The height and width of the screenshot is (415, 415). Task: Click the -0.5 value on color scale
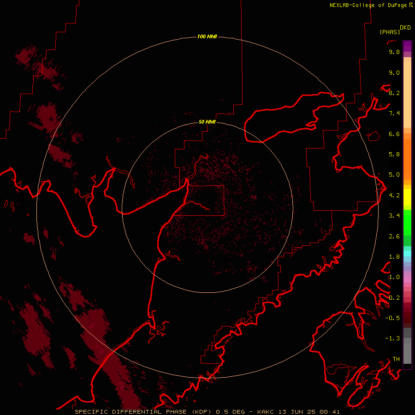point(392,318)
